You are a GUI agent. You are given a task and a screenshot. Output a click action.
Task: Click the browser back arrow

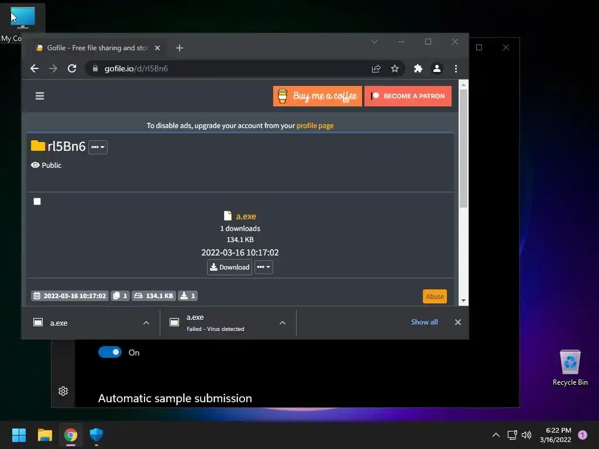35,69
